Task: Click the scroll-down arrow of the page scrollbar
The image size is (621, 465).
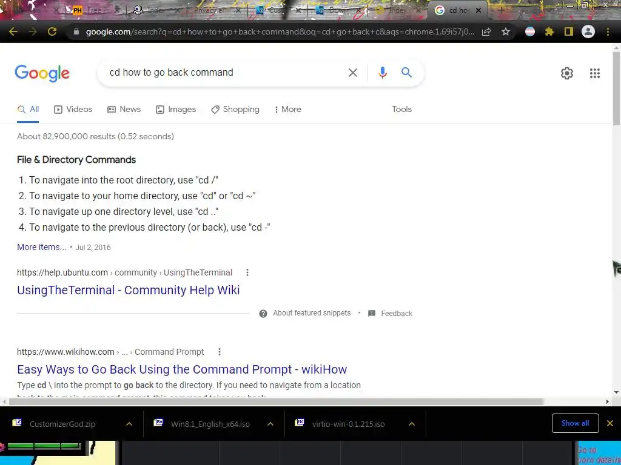Action: tap(616, 392)
